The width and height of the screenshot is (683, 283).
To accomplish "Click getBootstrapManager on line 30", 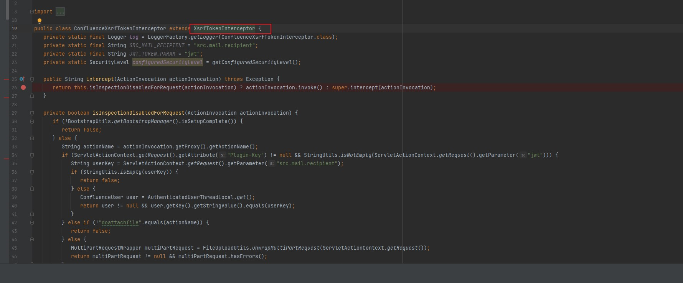I will [x=143, y=121].
